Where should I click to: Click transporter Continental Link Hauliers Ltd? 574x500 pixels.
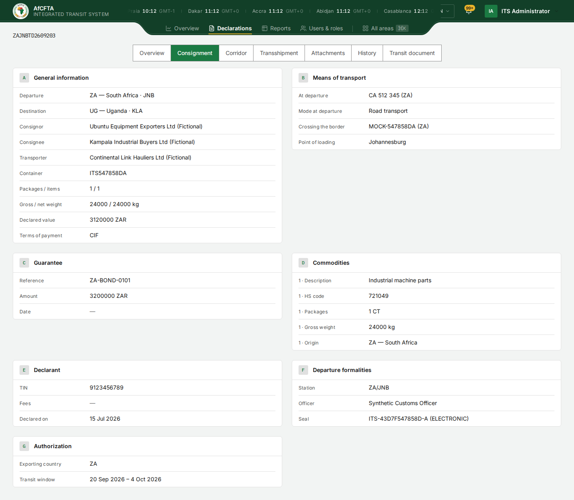coord(140,157)
